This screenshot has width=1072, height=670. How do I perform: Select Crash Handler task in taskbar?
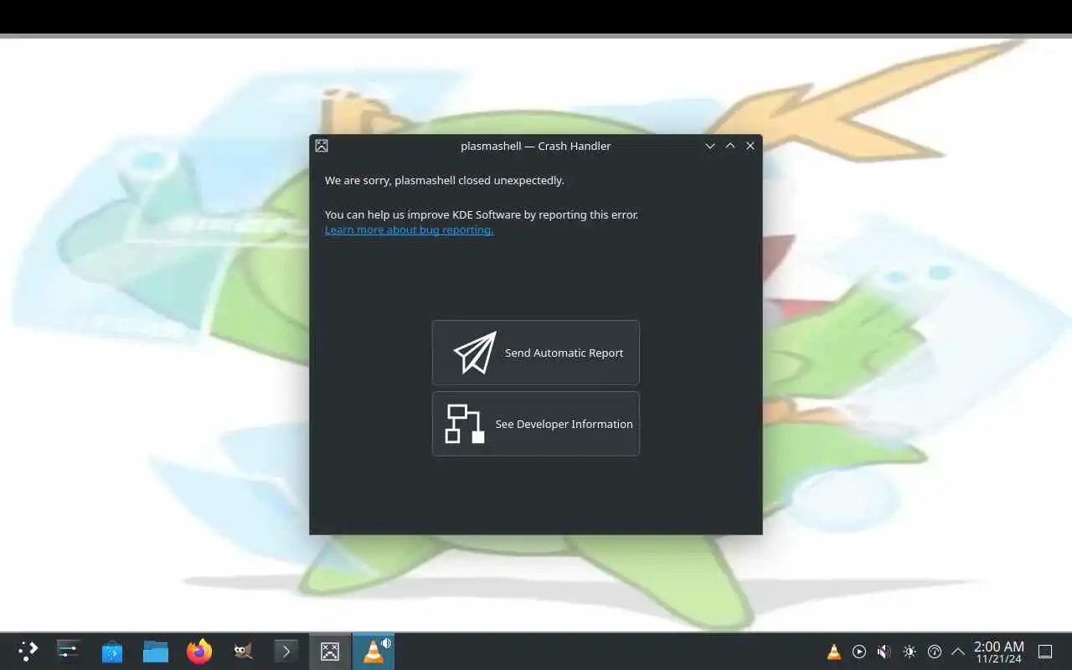330,651
